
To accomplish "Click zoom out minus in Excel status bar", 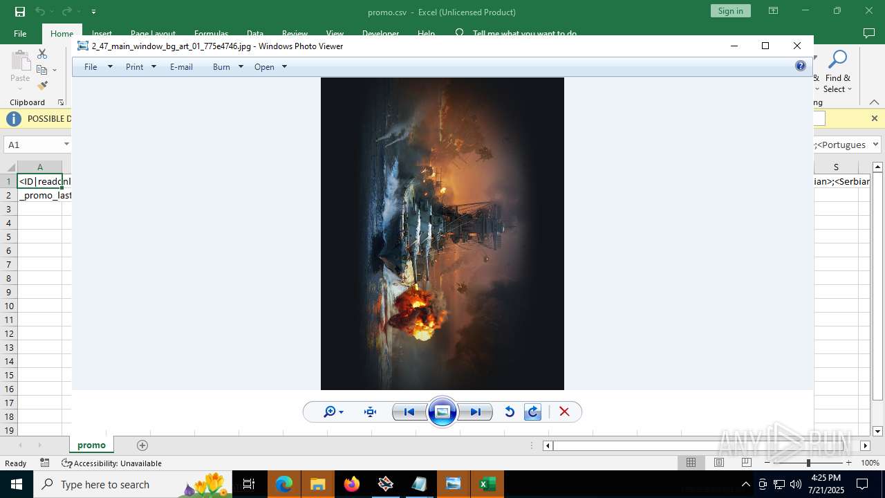I will point(768,463).
